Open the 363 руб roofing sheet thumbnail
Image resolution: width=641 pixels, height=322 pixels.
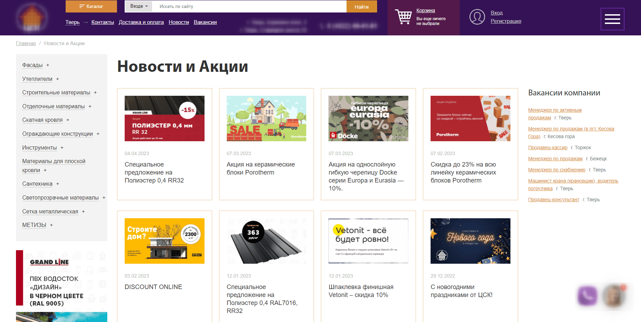pyautogui.click(x=266, y=241)
